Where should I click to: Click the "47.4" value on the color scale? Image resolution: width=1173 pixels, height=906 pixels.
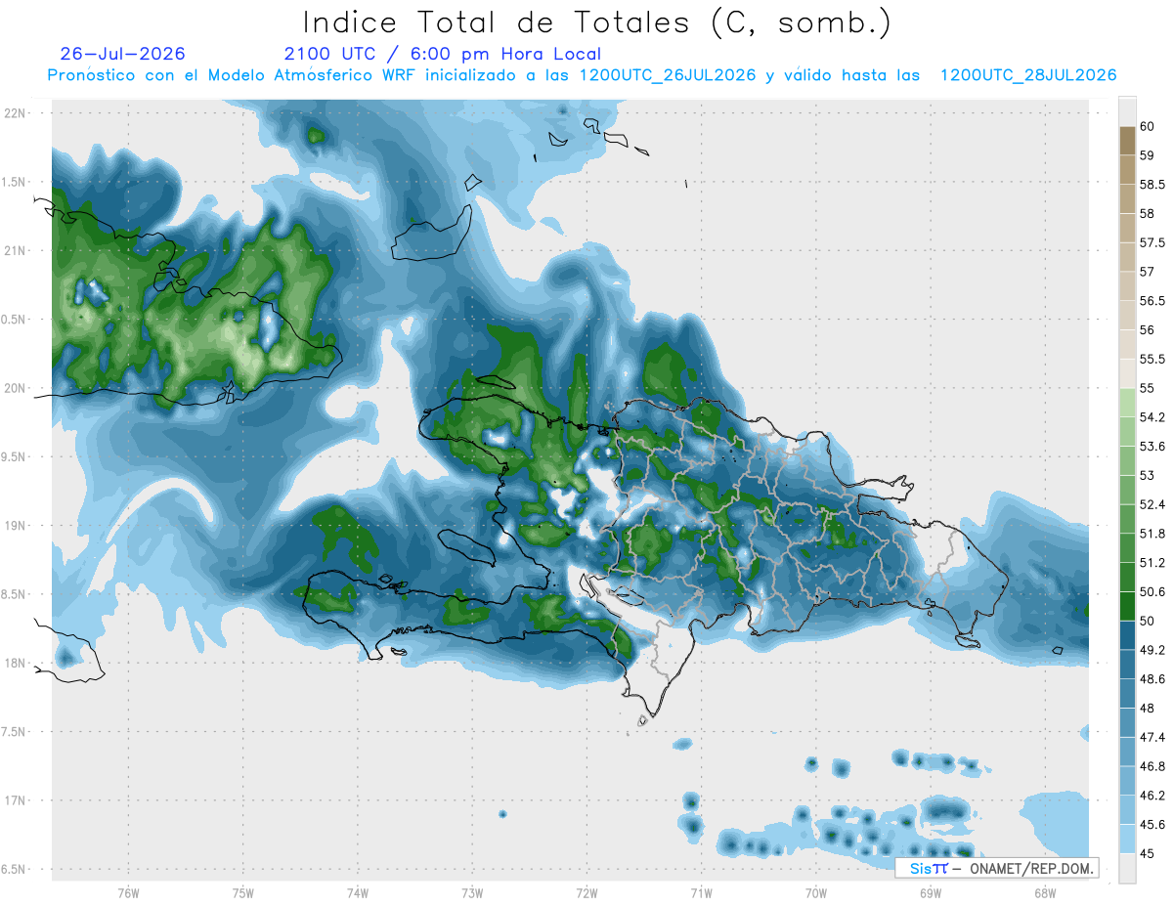[x=1151, y=737]
